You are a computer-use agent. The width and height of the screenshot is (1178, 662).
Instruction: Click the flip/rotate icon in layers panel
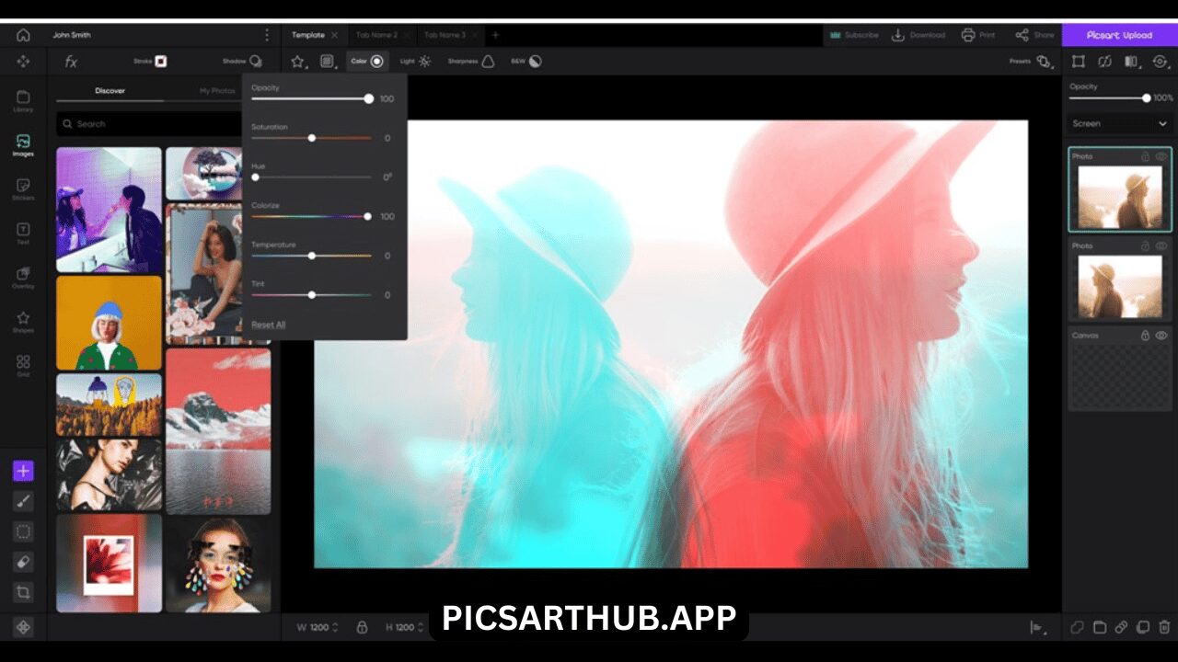pyautogui.click(x=1105, y=62)
